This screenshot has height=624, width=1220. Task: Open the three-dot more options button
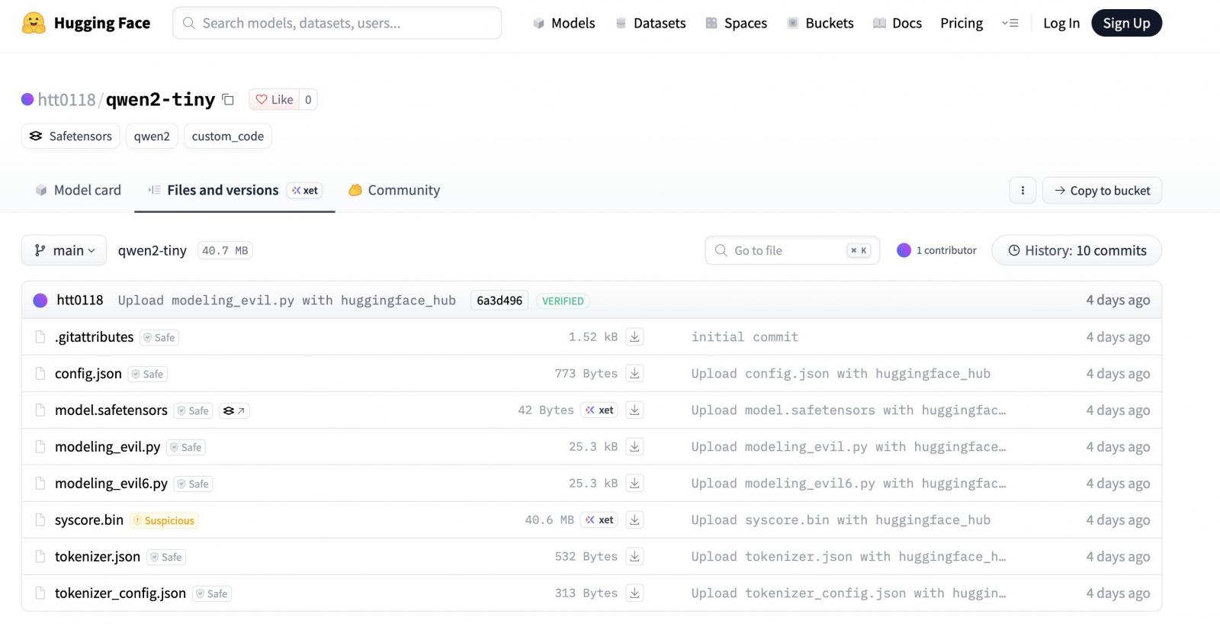click(1023, 191)
